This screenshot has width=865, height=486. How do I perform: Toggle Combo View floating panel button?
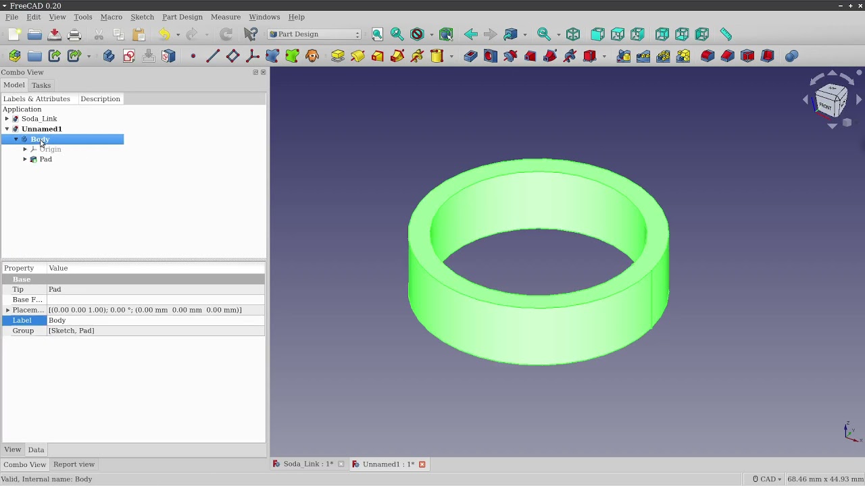255,72
